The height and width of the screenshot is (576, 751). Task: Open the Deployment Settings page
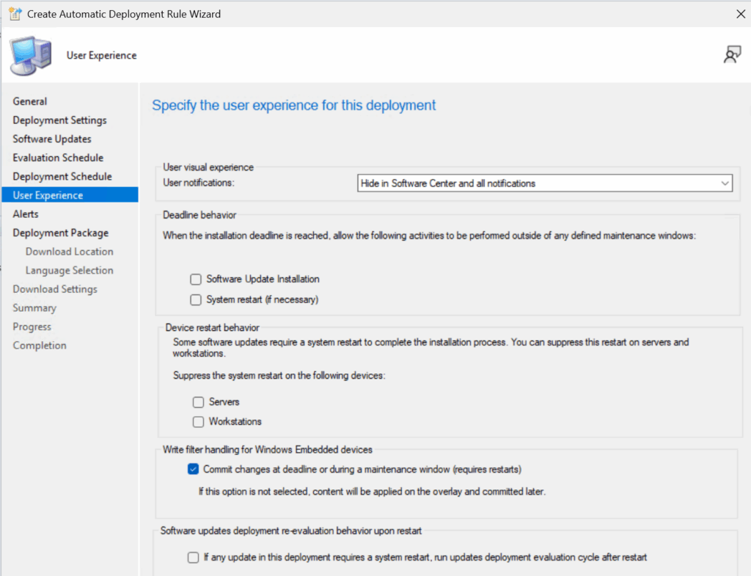click(x=59, y=120)
